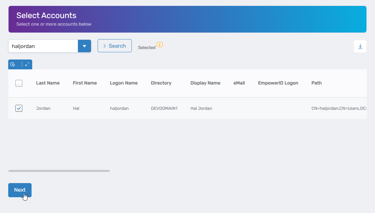Click the Selected label text

[x=147, y=48]
